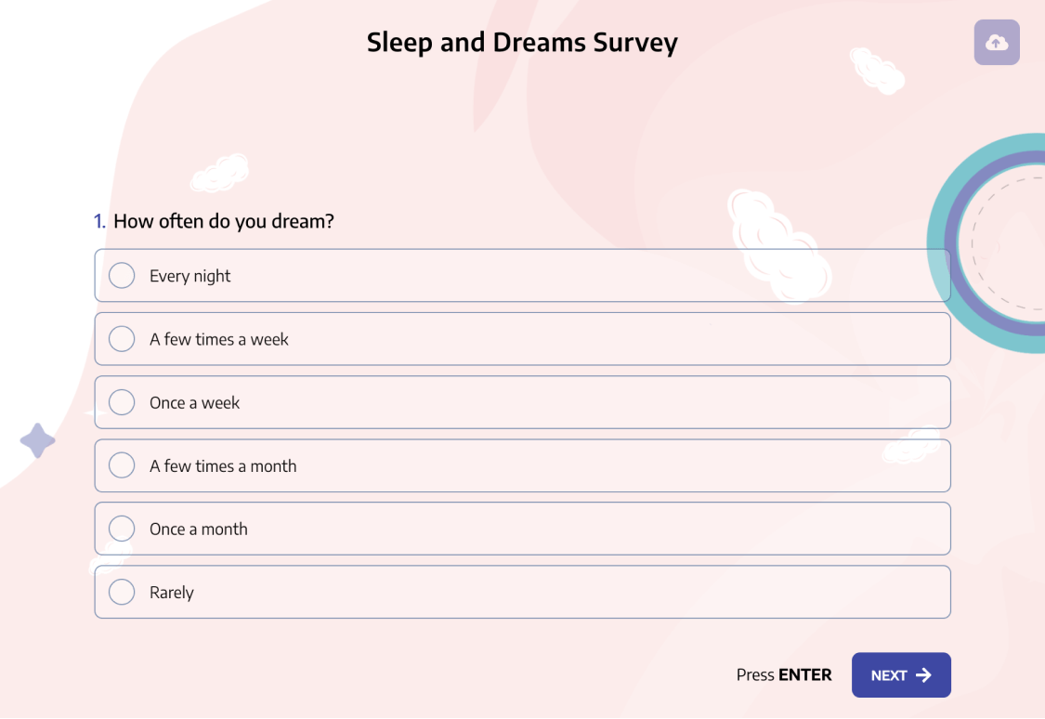Click the question "How often do you dream?"
The height and width of the screenshot is (719, 1045).
click(x=223, y=221)
